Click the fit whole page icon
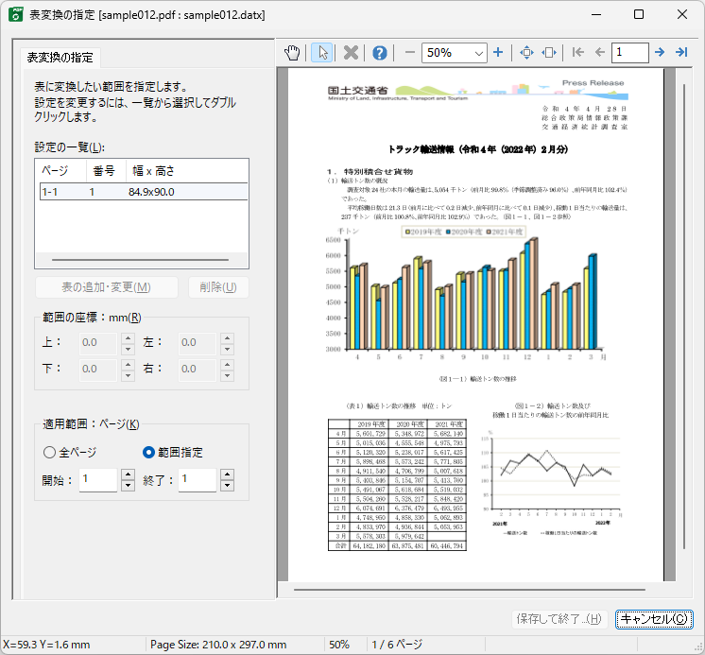This screenshot has width=705, height=655. (527, 53)
